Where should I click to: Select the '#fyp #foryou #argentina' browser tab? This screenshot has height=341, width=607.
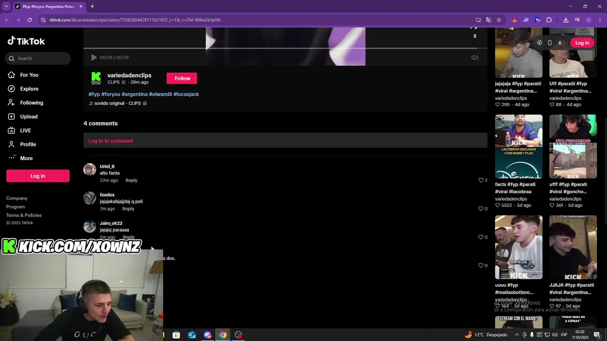[49, 7]
